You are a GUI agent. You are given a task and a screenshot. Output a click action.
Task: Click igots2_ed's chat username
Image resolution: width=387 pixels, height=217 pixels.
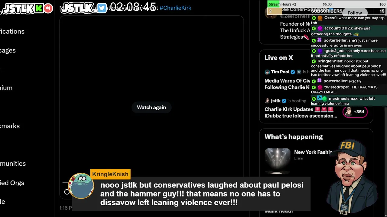(334, 51)
